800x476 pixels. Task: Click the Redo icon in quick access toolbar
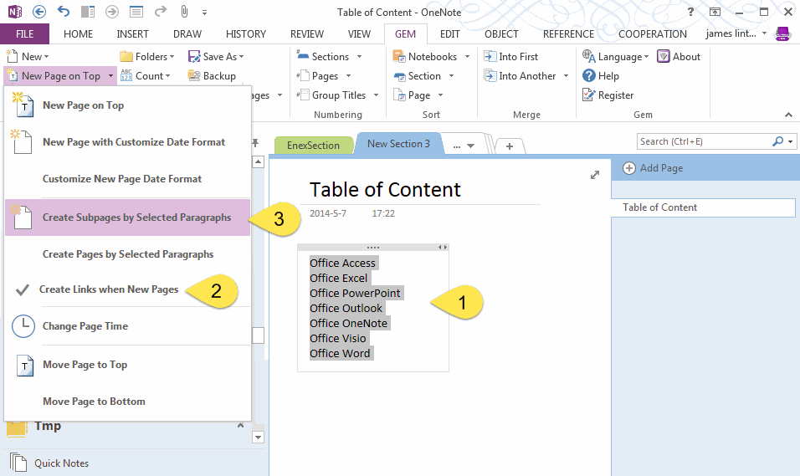[x=160, y=11]
